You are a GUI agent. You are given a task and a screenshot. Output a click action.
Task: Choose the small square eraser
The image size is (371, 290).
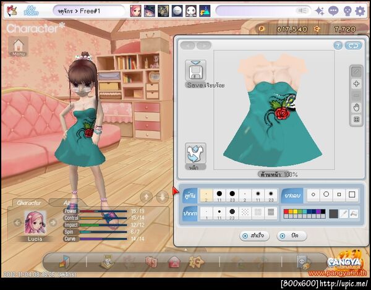click(339, 195)
